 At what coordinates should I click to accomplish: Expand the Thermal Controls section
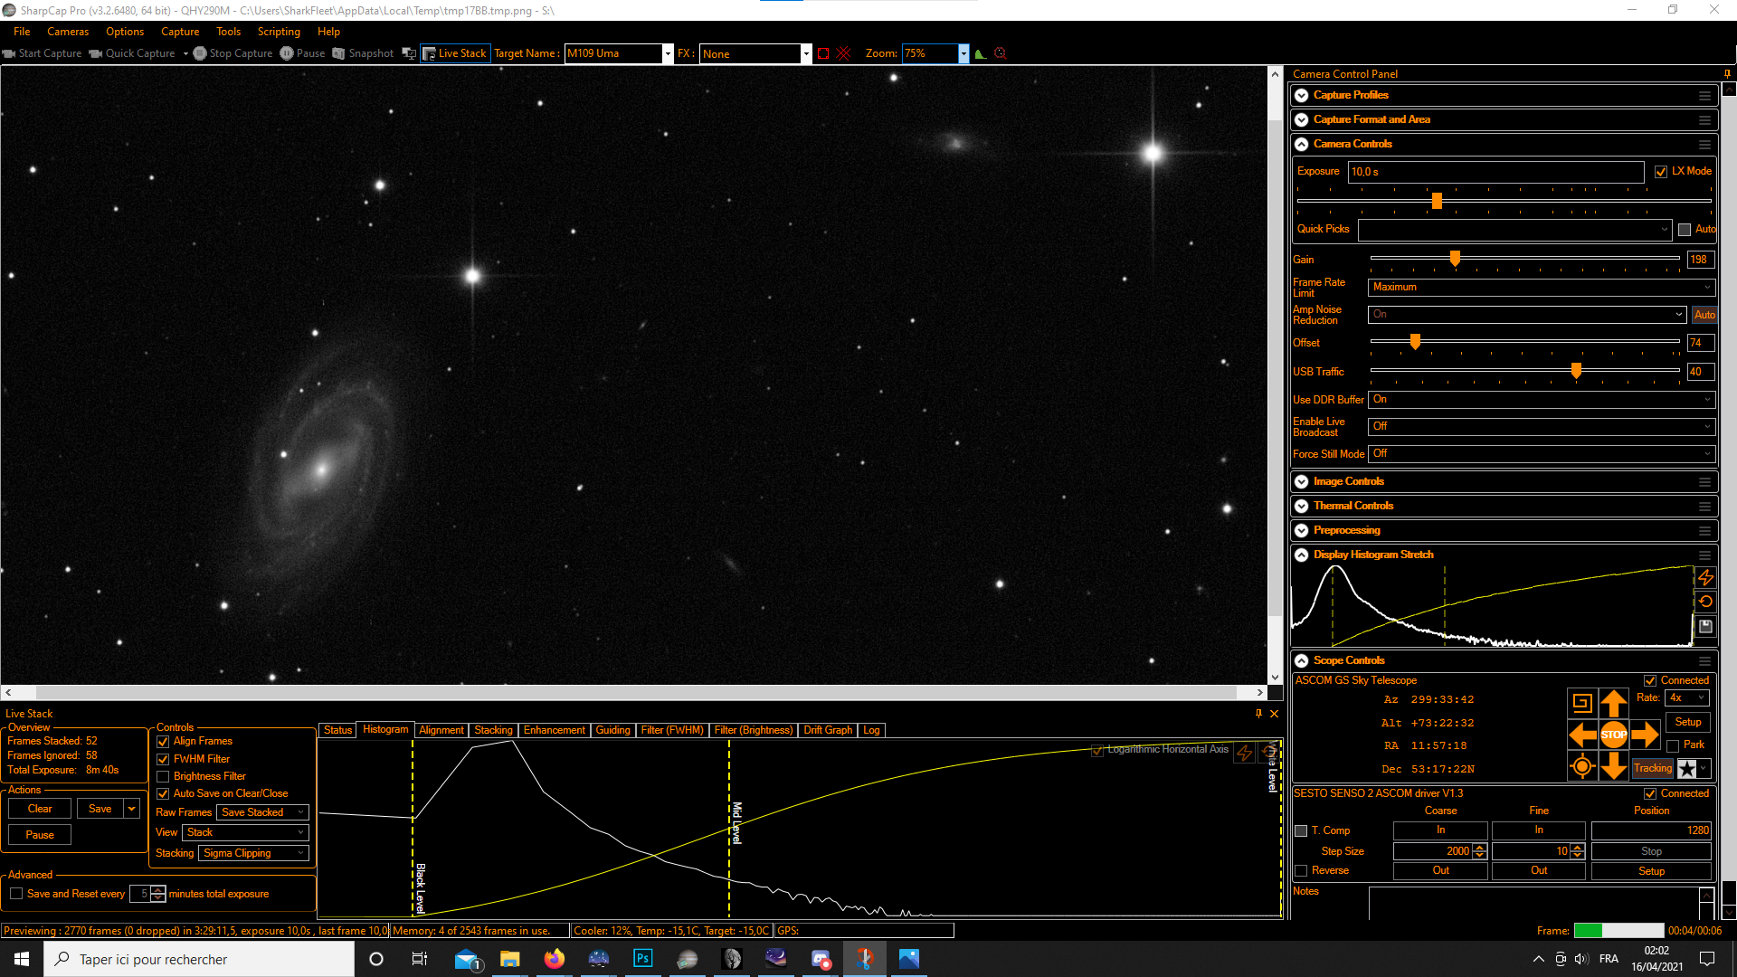1301,506
